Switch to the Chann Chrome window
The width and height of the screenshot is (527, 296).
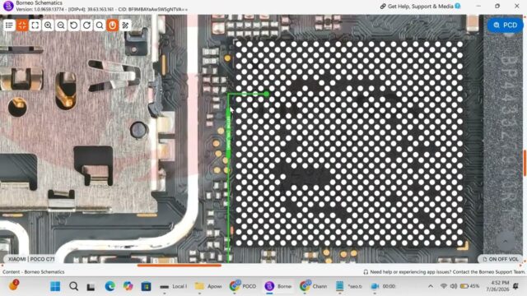[313, 286]
